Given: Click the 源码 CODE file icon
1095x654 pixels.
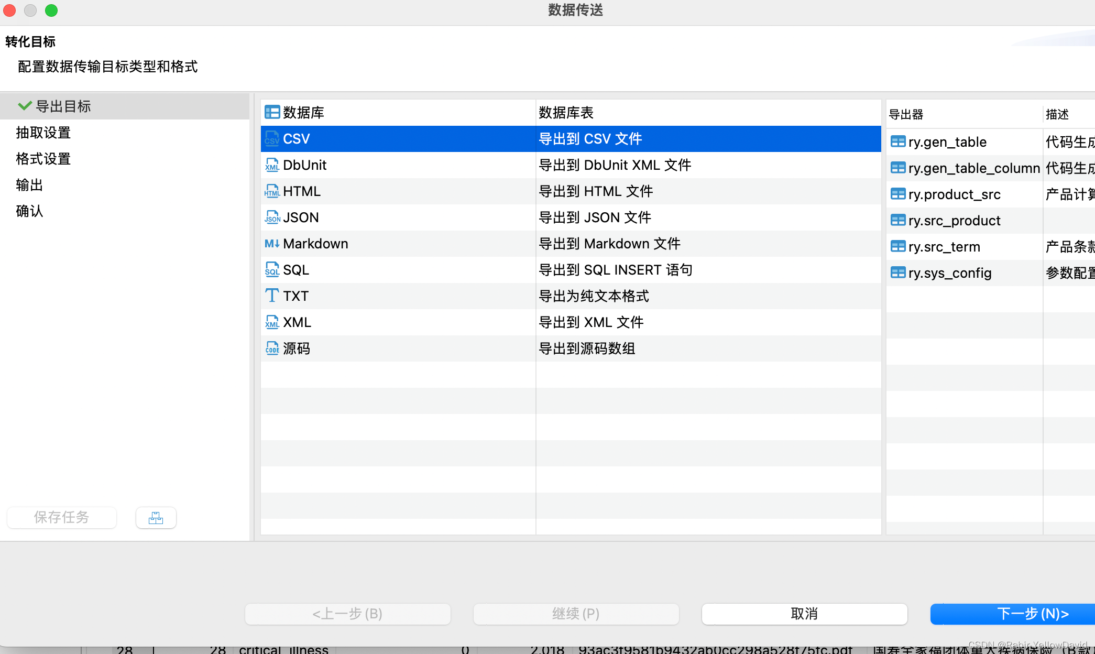Looking at the screenshot, I should tap(272, 348).
